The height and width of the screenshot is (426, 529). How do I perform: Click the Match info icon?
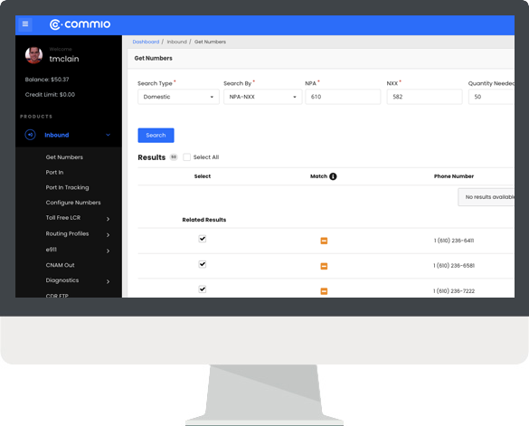pos(333,176)
